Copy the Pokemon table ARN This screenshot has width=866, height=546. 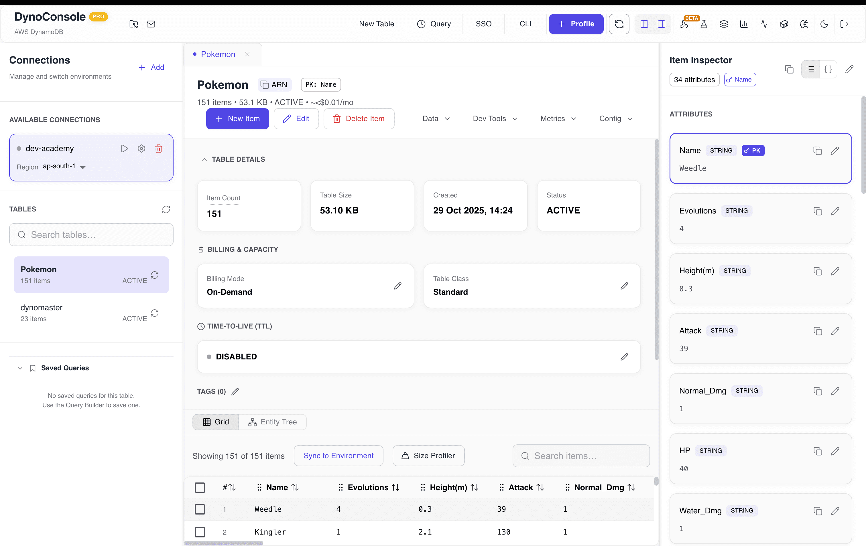274,85
